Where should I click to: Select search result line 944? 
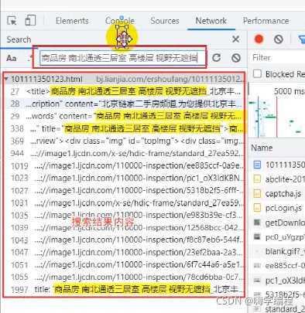click(124, 153)
